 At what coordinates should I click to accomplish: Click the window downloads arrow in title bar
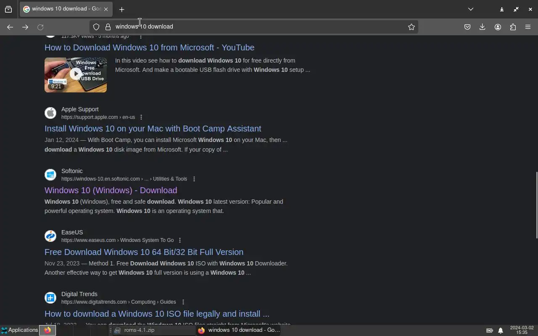point(502,9)
